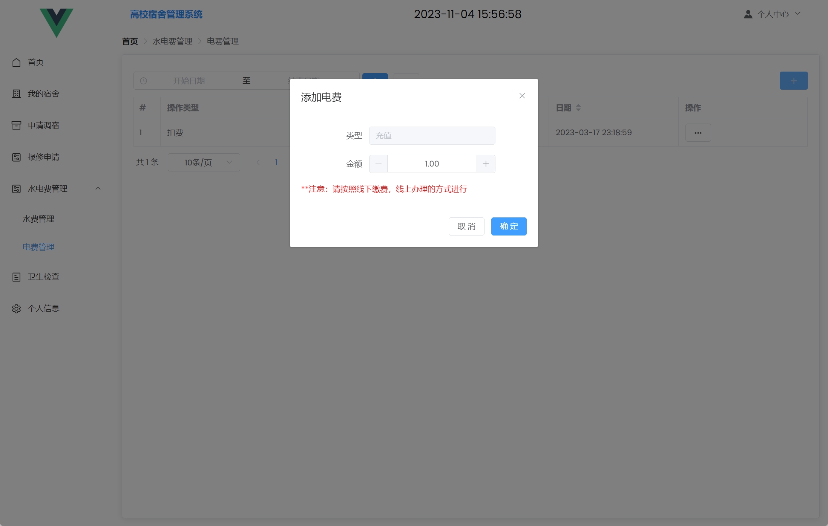This screenshot has height=526, width=828.
Task: Sort table by 日期 column
Action: (578, 108)
